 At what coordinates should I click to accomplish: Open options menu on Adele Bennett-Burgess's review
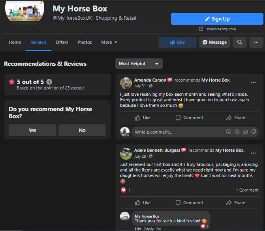253,153
